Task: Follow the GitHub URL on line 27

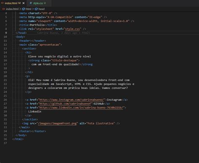Action: point(65,104)
